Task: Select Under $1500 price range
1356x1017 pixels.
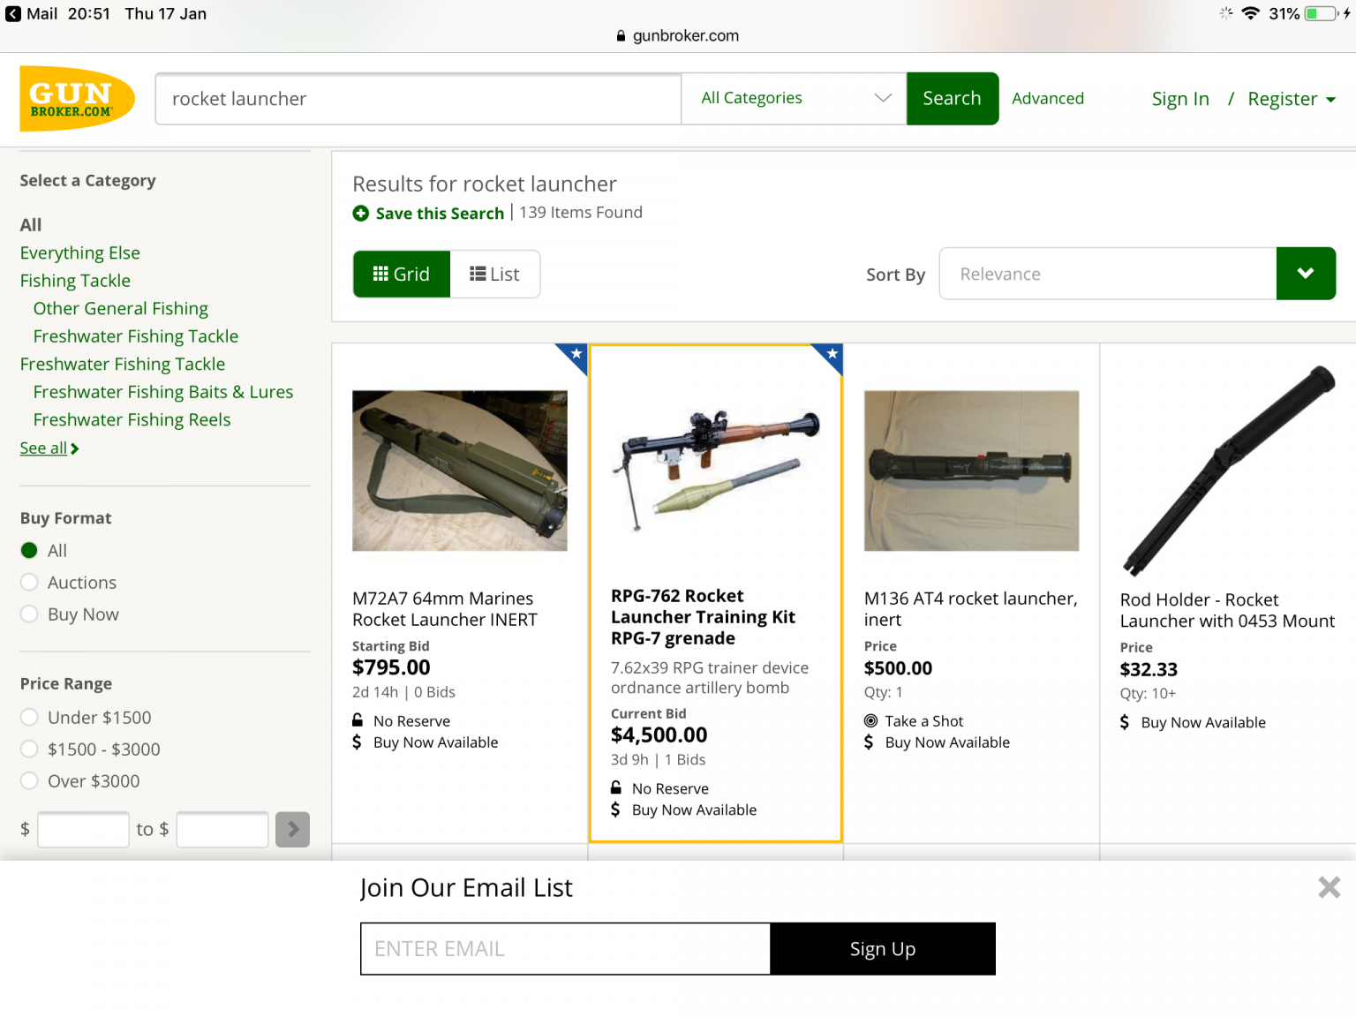Action: point(29,717)
